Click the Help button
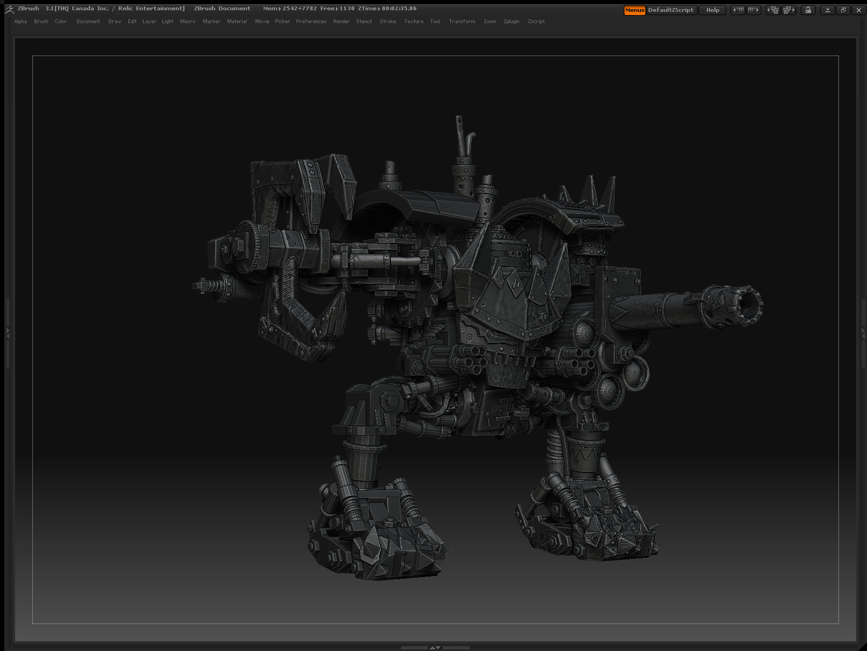 tap(713, 10)
